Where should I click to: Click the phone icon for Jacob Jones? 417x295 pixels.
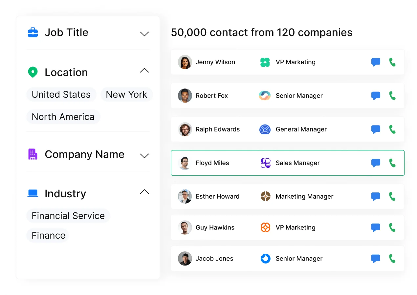[x=393, y=258]
